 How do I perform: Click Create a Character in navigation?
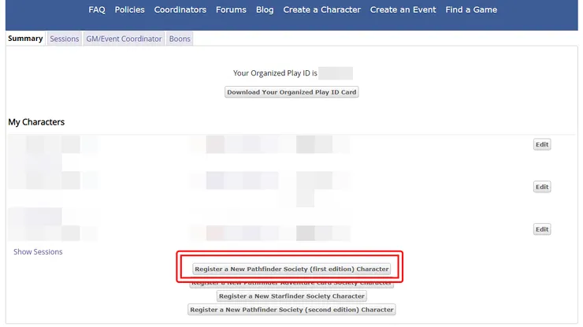[x=321, y=10]
